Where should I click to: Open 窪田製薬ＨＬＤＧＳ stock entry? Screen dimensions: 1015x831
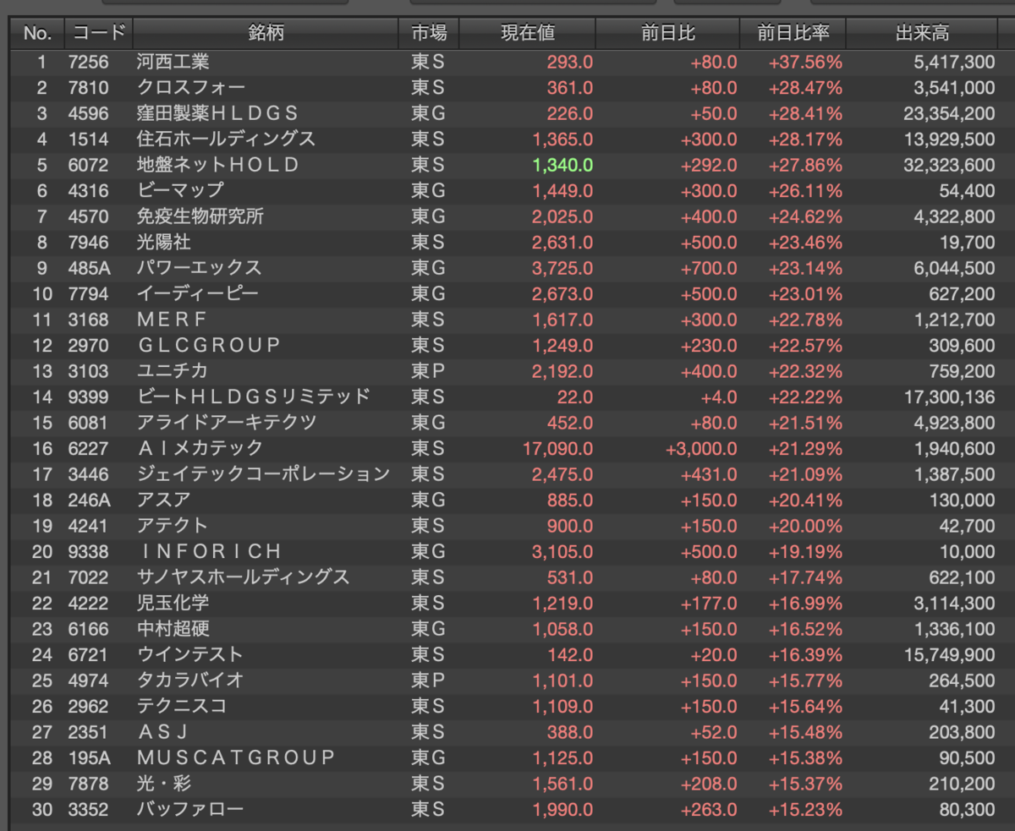pyautogui.click(x=217, y=113)
